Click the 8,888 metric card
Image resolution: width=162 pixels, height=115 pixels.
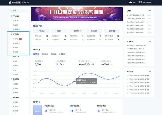pos(43,63)
